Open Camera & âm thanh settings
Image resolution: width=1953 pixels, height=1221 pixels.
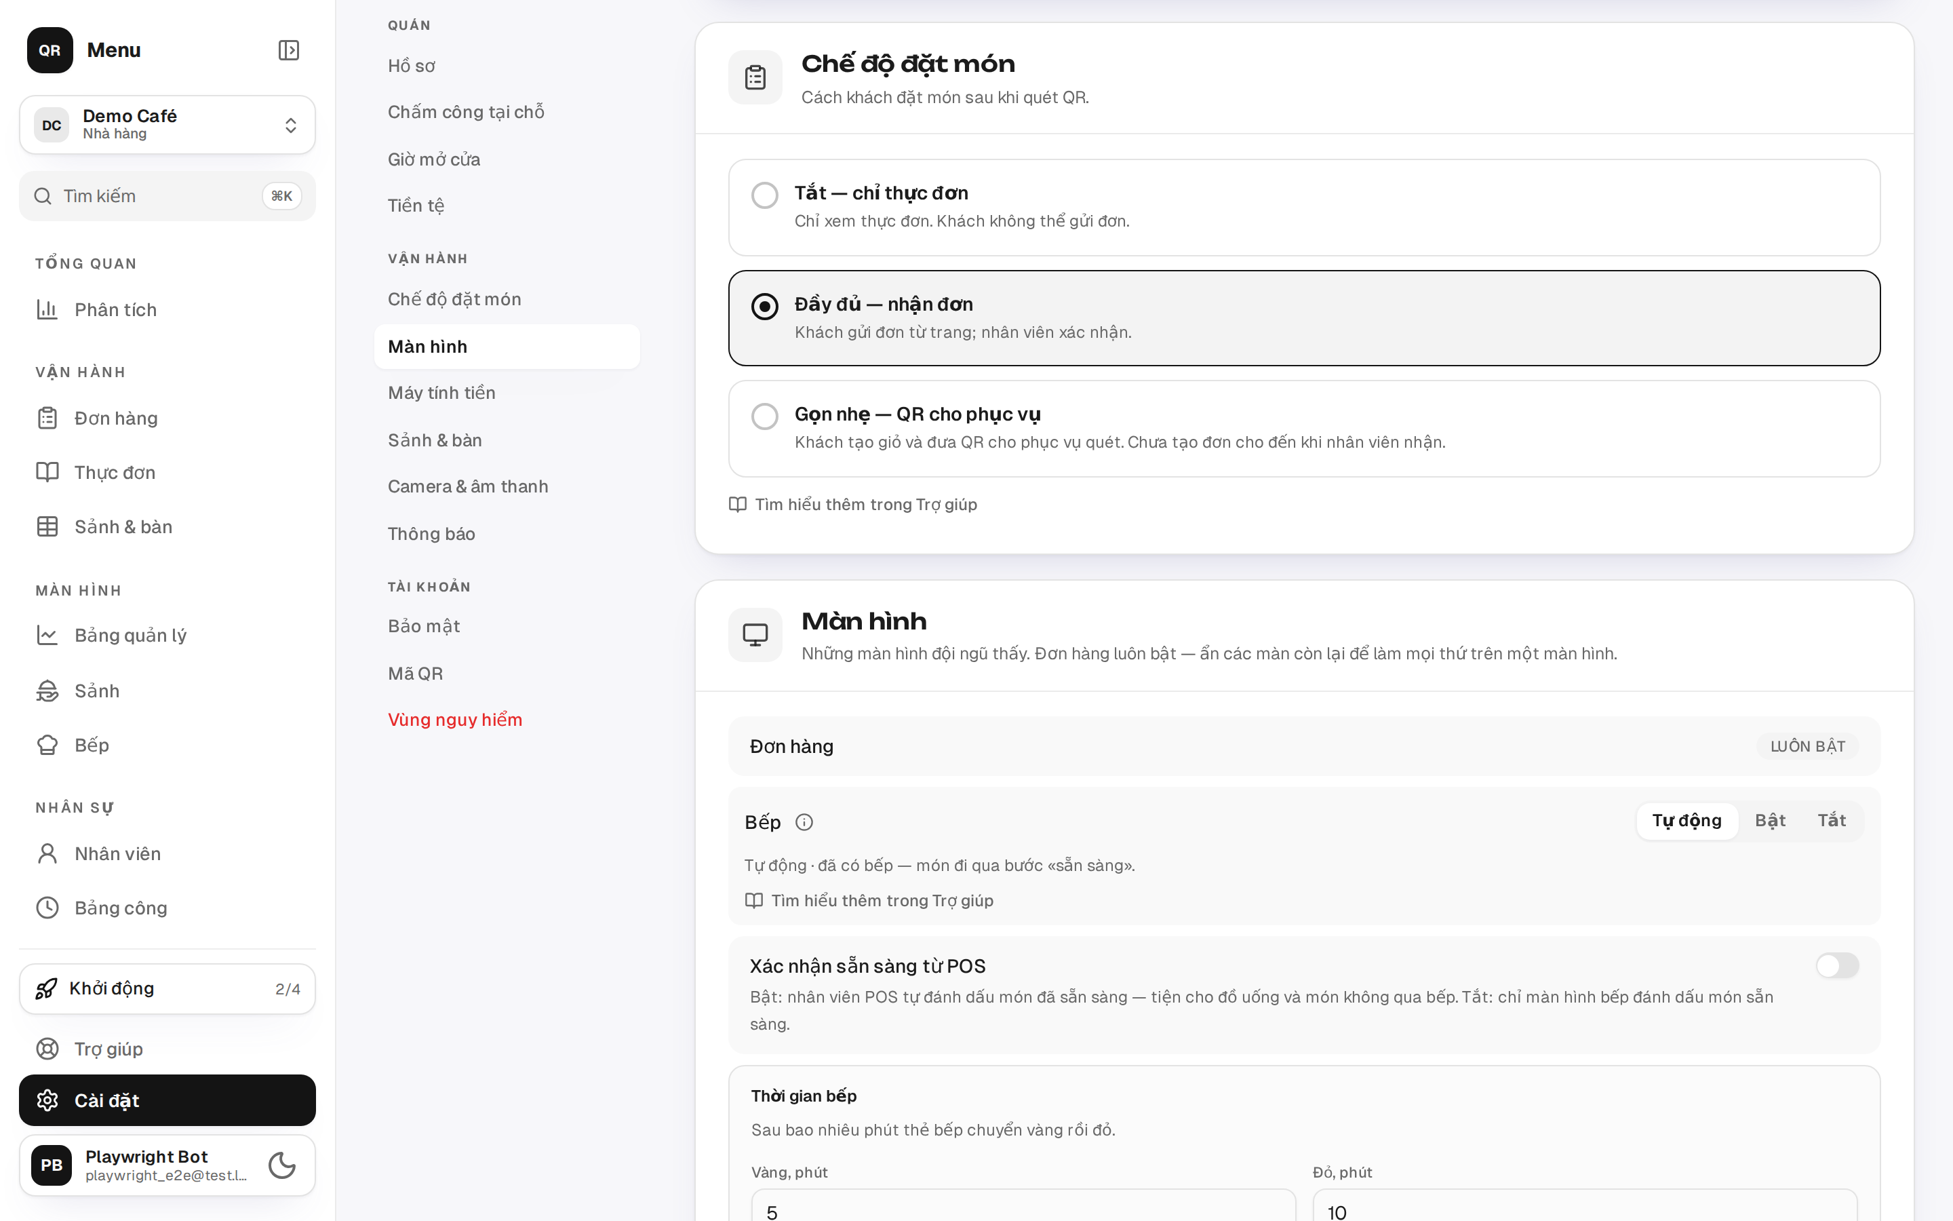pos(507,486)
